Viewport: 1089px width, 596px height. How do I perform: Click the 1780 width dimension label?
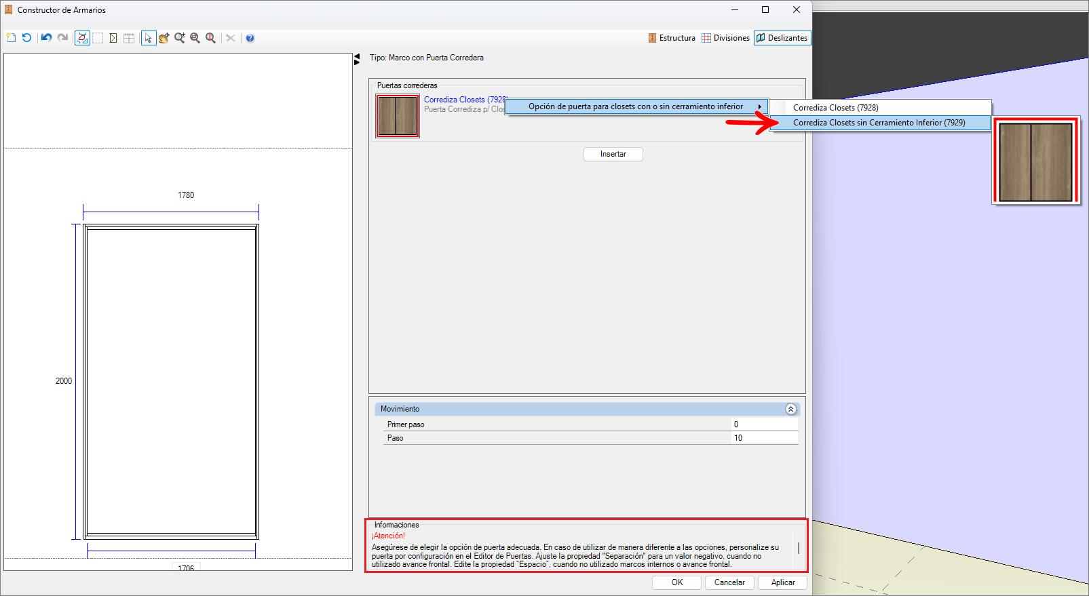186,195
